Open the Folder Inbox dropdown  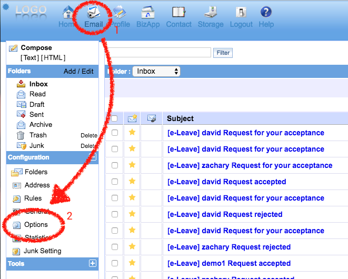(156, 71)
